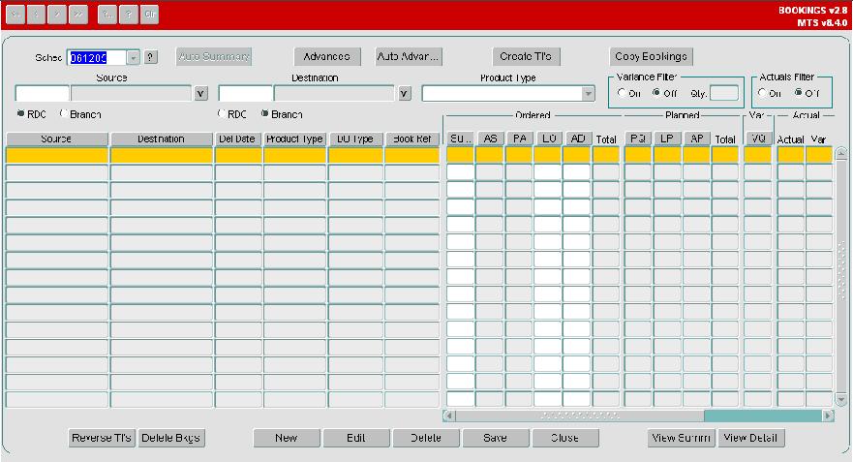
Task: Click the AP column header
Action: coord(696,139)
